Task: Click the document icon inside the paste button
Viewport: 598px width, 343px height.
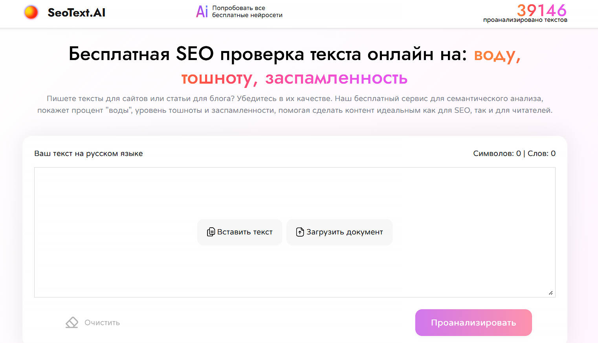Action: [211, 232]
